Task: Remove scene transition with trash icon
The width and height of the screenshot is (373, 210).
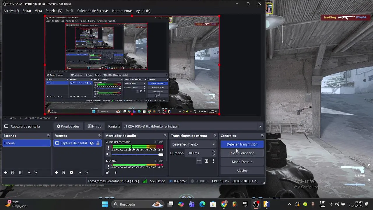Action: 206,161
